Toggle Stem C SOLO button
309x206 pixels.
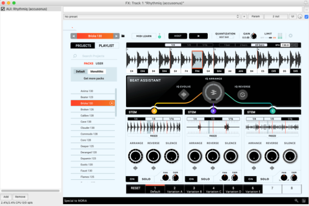coord(265,179)
